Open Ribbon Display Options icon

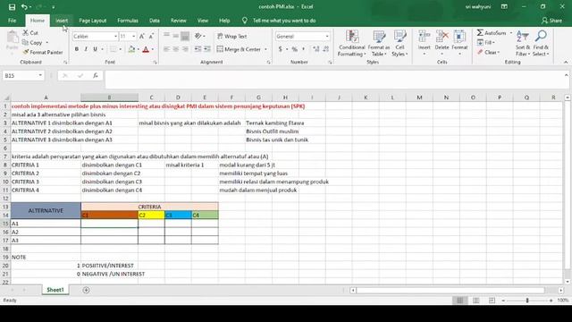(x=504, y=6)
